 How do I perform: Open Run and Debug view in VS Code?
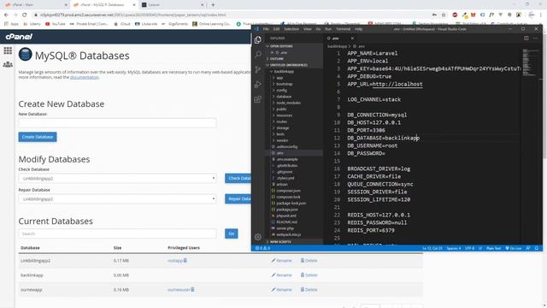pos(258,84)
